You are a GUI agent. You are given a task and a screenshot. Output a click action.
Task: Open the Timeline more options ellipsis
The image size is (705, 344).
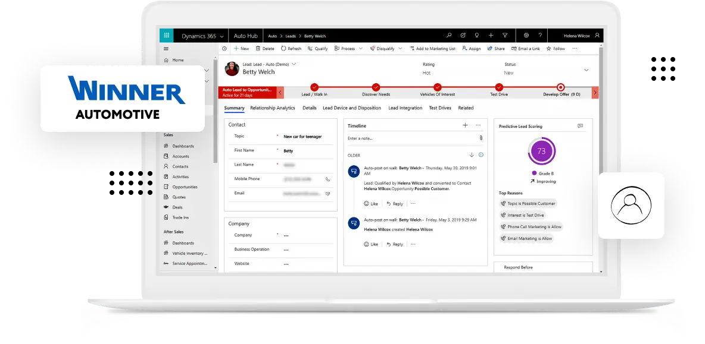click(478, 125)
